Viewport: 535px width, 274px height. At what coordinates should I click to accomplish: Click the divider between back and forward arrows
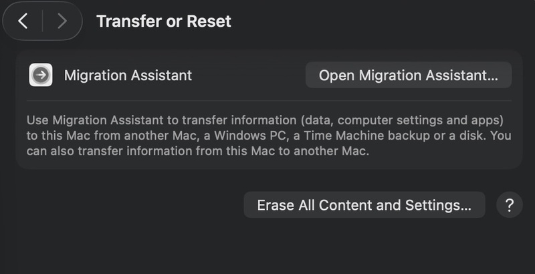[x=43, y=21]
